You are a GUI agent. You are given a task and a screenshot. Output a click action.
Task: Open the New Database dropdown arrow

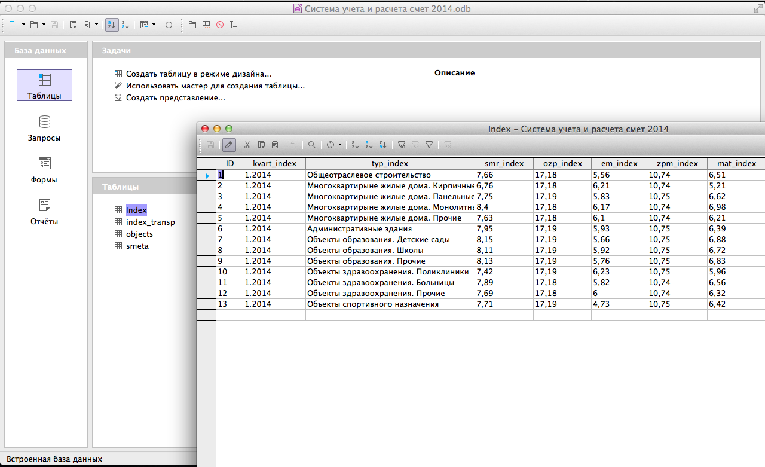(23, 25)
